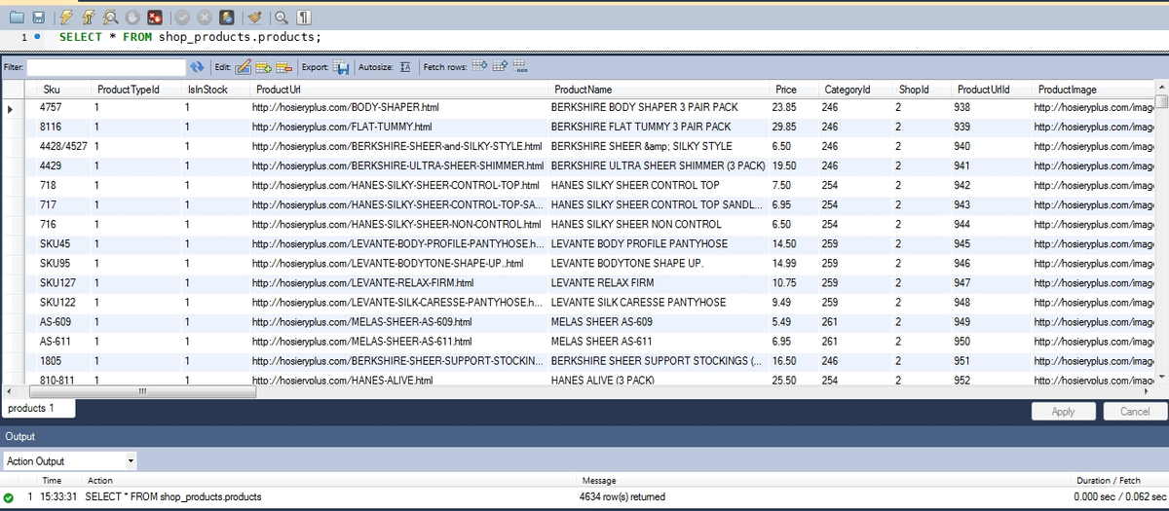Save the SQL script to file
Image resolution: width=1169 pixels, height=511 pixels.
38,18
